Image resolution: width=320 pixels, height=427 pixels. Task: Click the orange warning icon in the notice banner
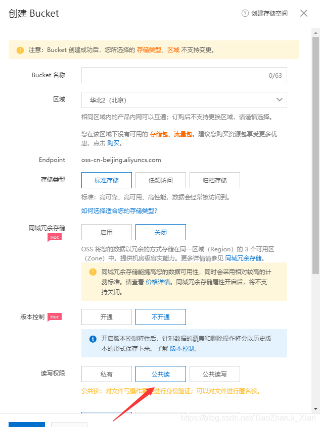click(x=20, y=50)
